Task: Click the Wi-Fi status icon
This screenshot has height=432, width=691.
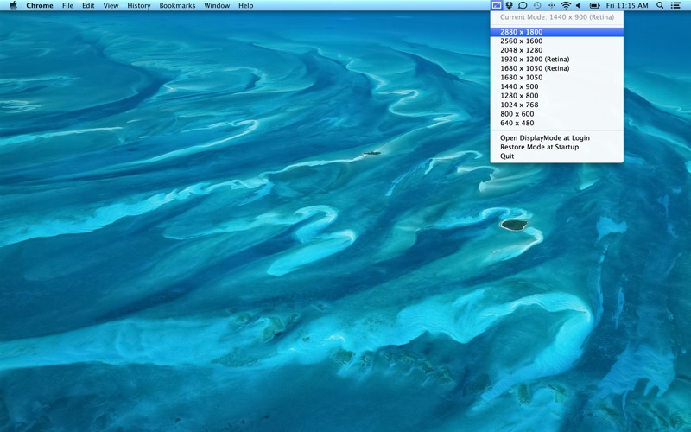Action: click(x=566, y=5)
